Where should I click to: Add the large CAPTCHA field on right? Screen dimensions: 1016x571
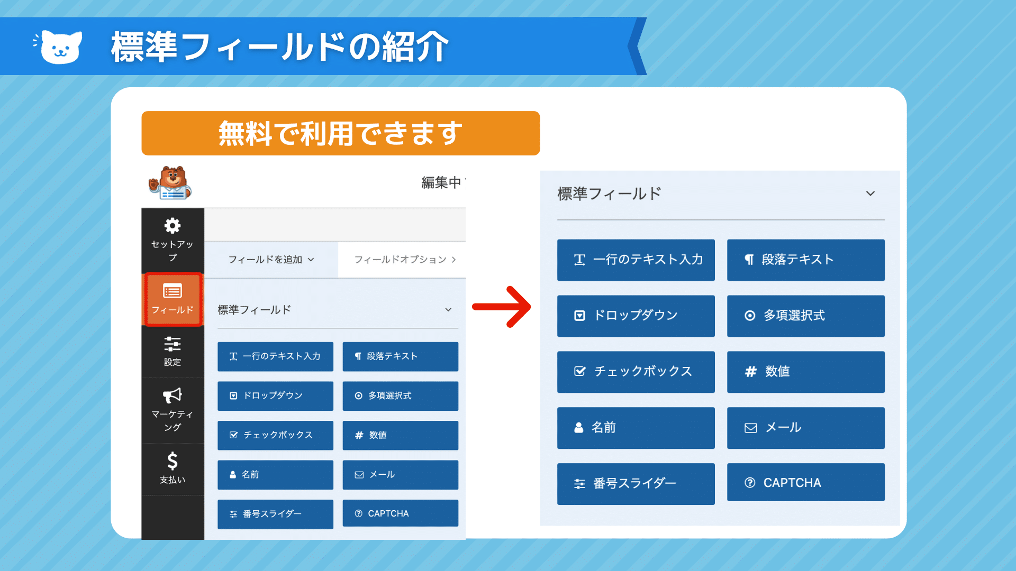pyautogui.click(x=805, y=483)
